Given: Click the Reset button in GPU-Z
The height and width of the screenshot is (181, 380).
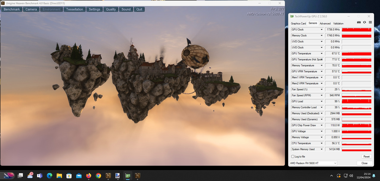Looking at the screenshot, I should point(367,156).
